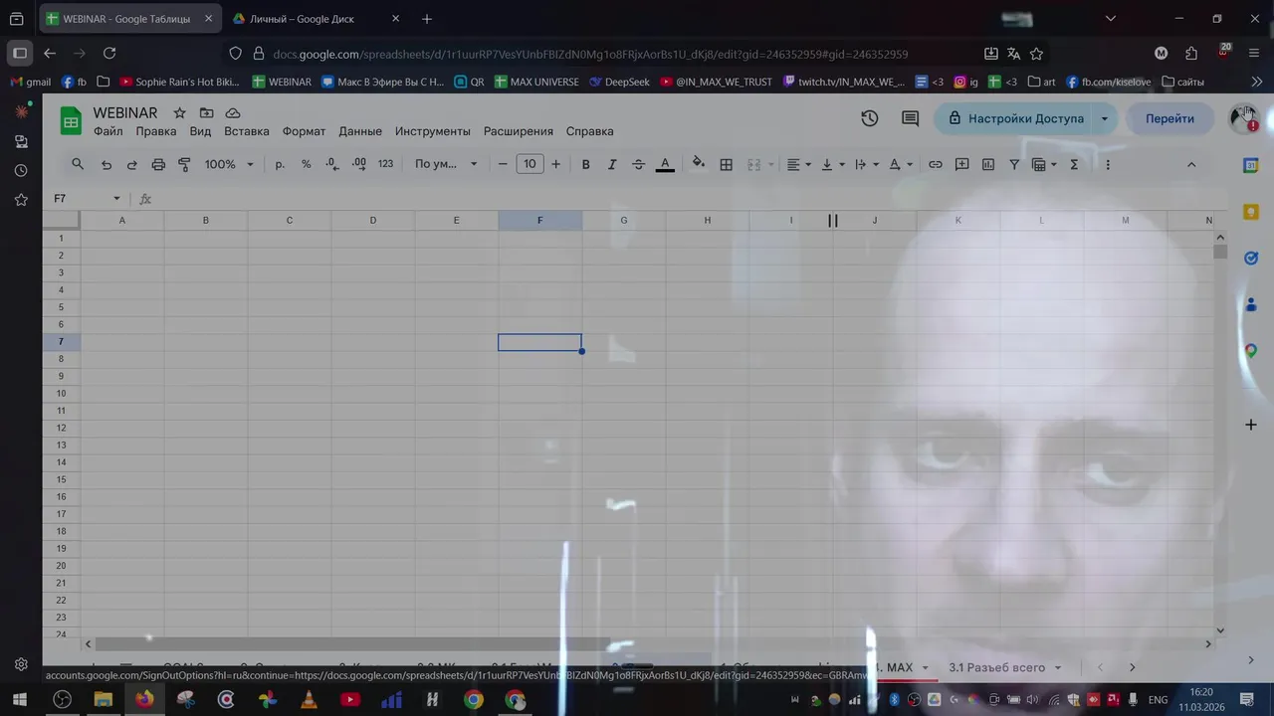The width and height of the screenshot is (1274, 716).
Task: Click the Перейти button
Action: tap(1169, 118)
